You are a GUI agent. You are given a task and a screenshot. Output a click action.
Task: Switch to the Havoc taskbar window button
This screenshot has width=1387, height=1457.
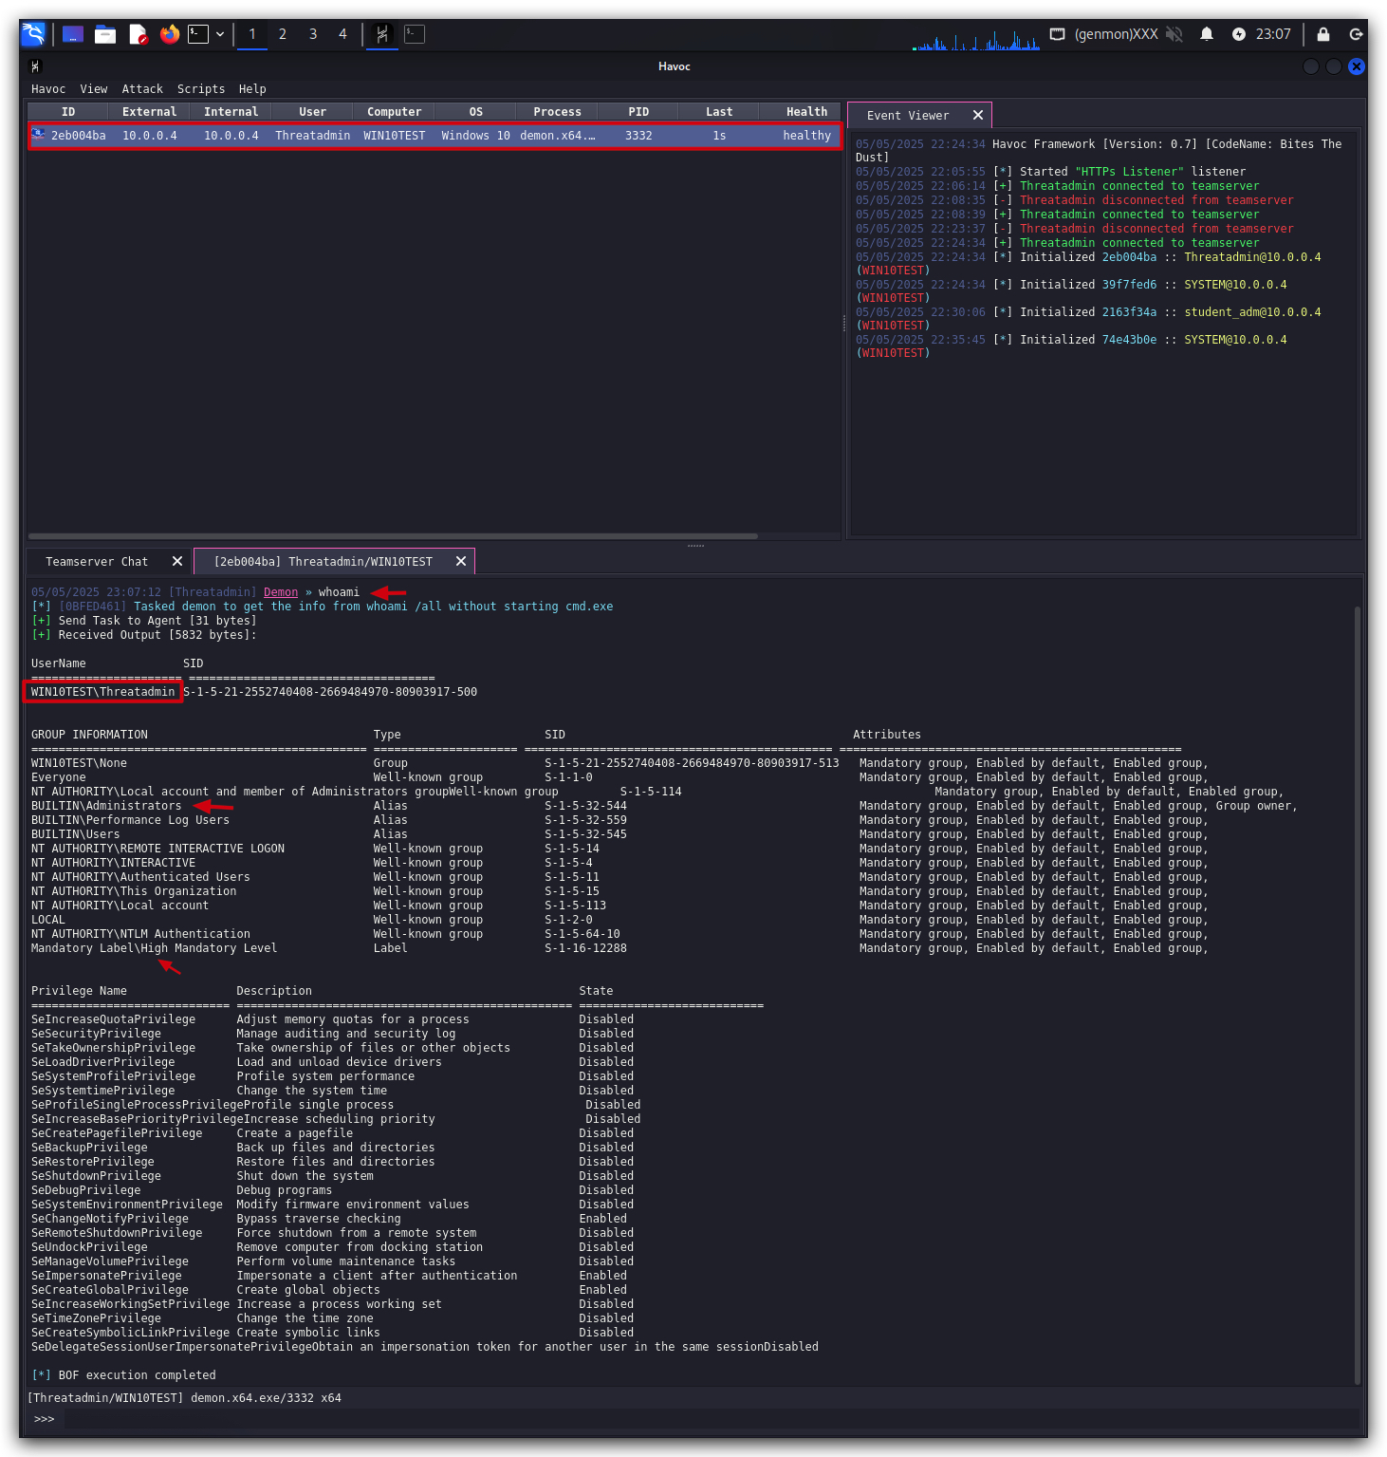[381, 34]
